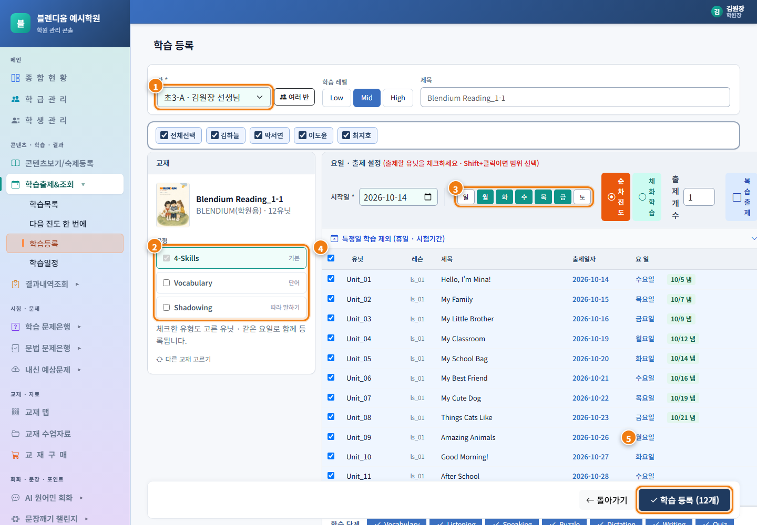Viewport: 757px width, 525px height.
Task: Toggle the 토 weekday button
Action: click(x=582, y=197)
